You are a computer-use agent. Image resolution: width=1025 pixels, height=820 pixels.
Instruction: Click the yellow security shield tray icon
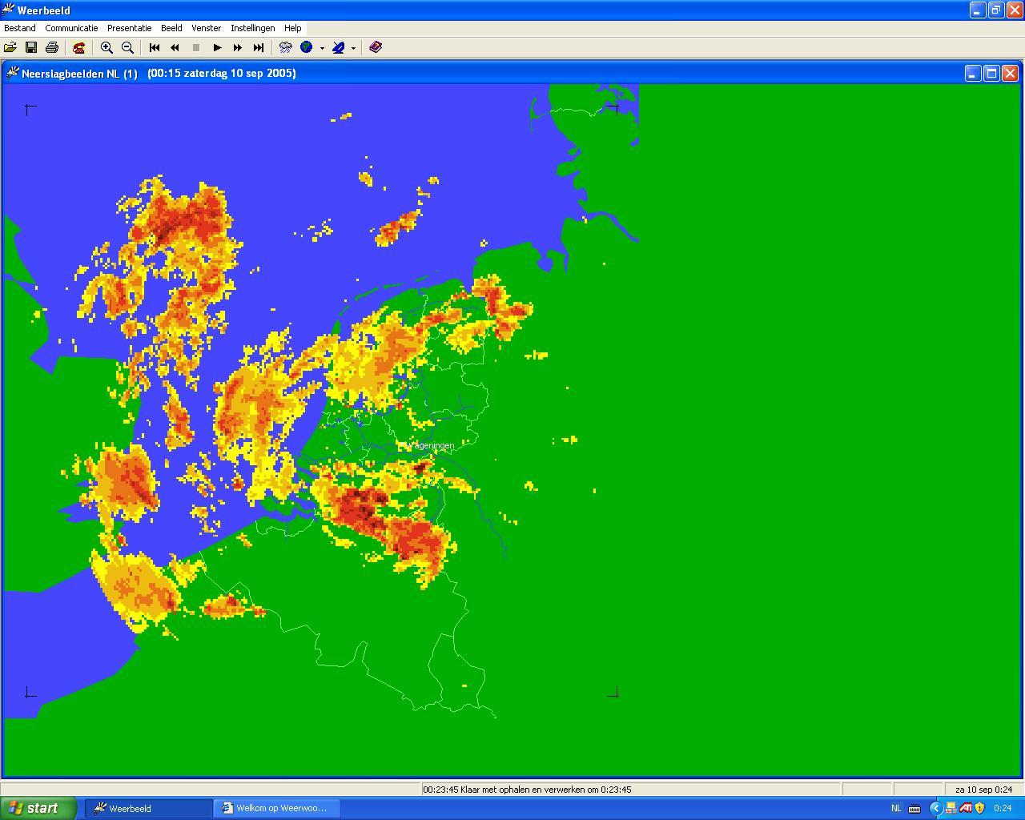pos(979,809)
